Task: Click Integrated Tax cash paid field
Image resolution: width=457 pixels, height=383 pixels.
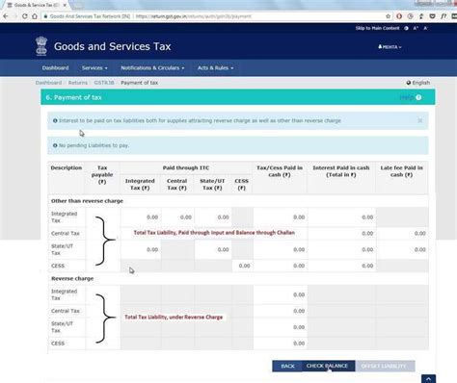Action: [281, 217]
